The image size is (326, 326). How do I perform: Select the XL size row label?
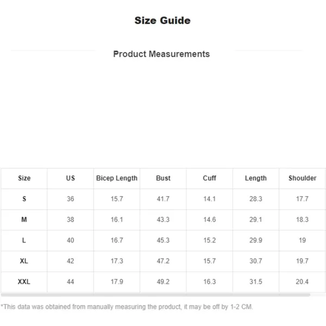click(x=24, y=261)
